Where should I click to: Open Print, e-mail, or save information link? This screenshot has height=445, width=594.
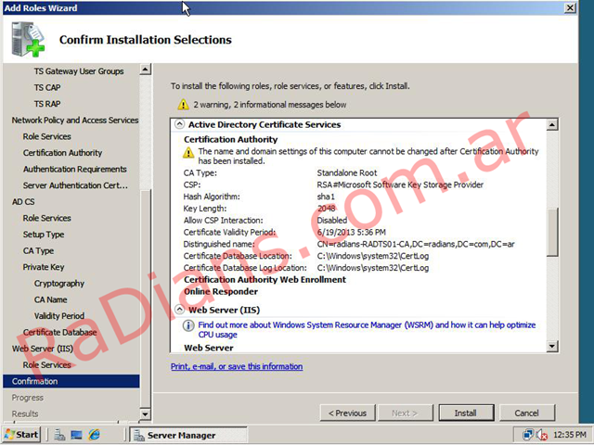(237, 367)
